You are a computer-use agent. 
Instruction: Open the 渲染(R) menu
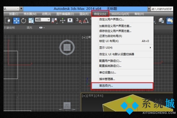click(84, 14)
